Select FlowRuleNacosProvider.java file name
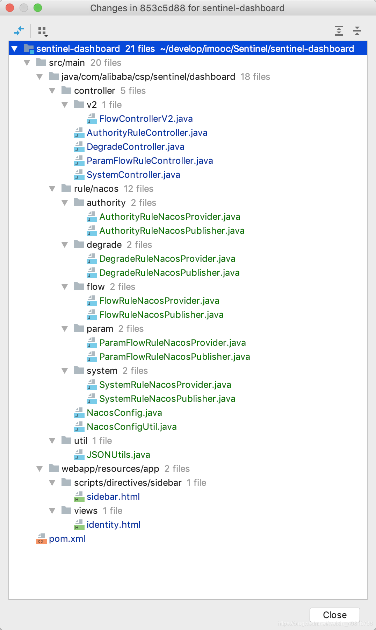376x630 pixels. tap(159, 301)
